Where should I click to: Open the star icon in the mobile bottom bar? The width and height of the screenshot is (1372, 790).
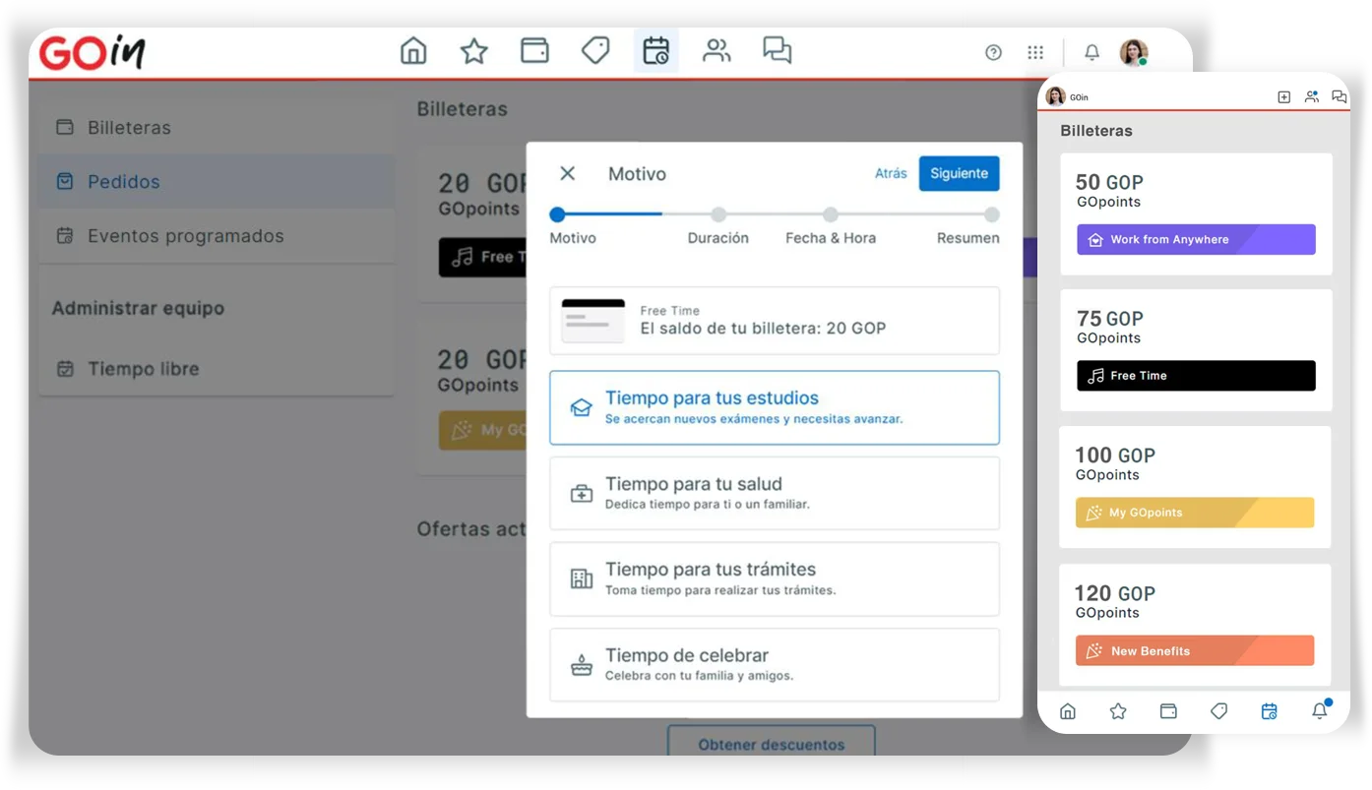coord(1118,711)
